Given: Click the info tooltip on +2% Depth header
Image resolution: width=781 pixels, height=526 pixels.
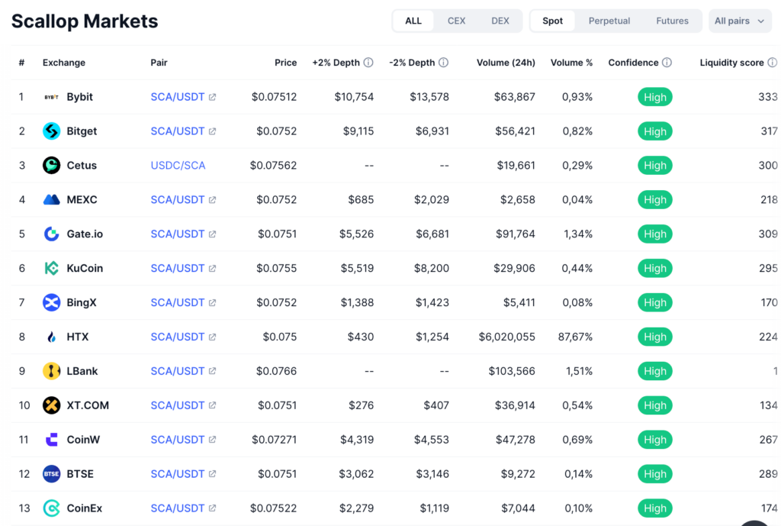Looking at the screenshot, I should 369,63.
